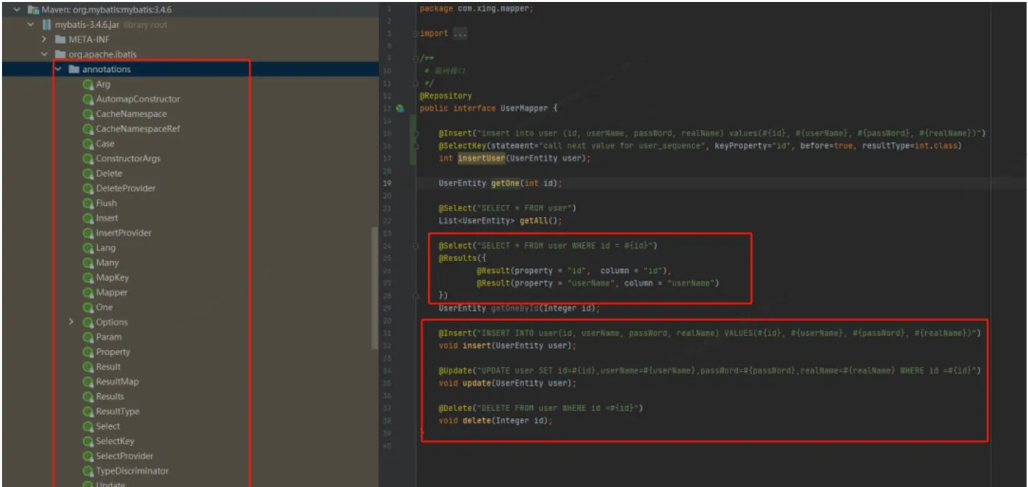This screenshot has width=1028, height=487.
Task: Click @Select("SELECT * FROM user") line
Action: [507, 208]
